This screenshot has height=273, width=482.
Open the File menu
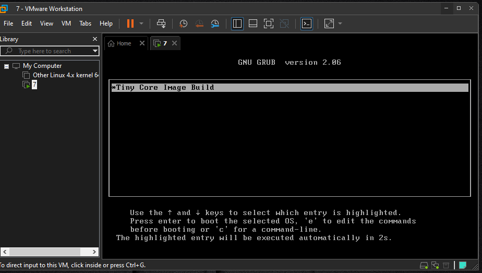click(x=8, y=23)
